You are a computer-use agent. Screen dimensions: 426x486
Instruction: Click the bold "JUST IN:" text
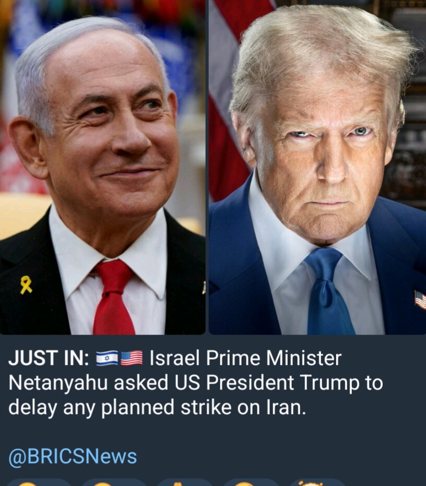pyautogui.click(x=49, y=358)
